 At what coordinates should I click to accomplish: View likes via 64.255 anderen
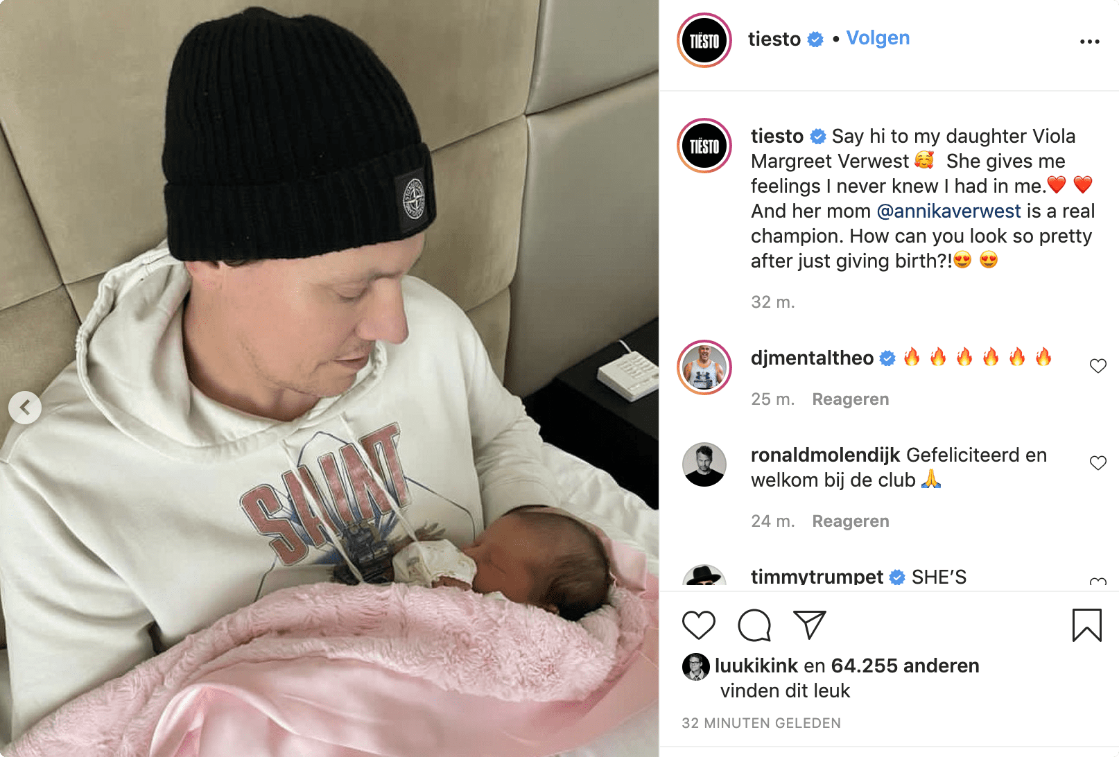[x=905, y=665]
